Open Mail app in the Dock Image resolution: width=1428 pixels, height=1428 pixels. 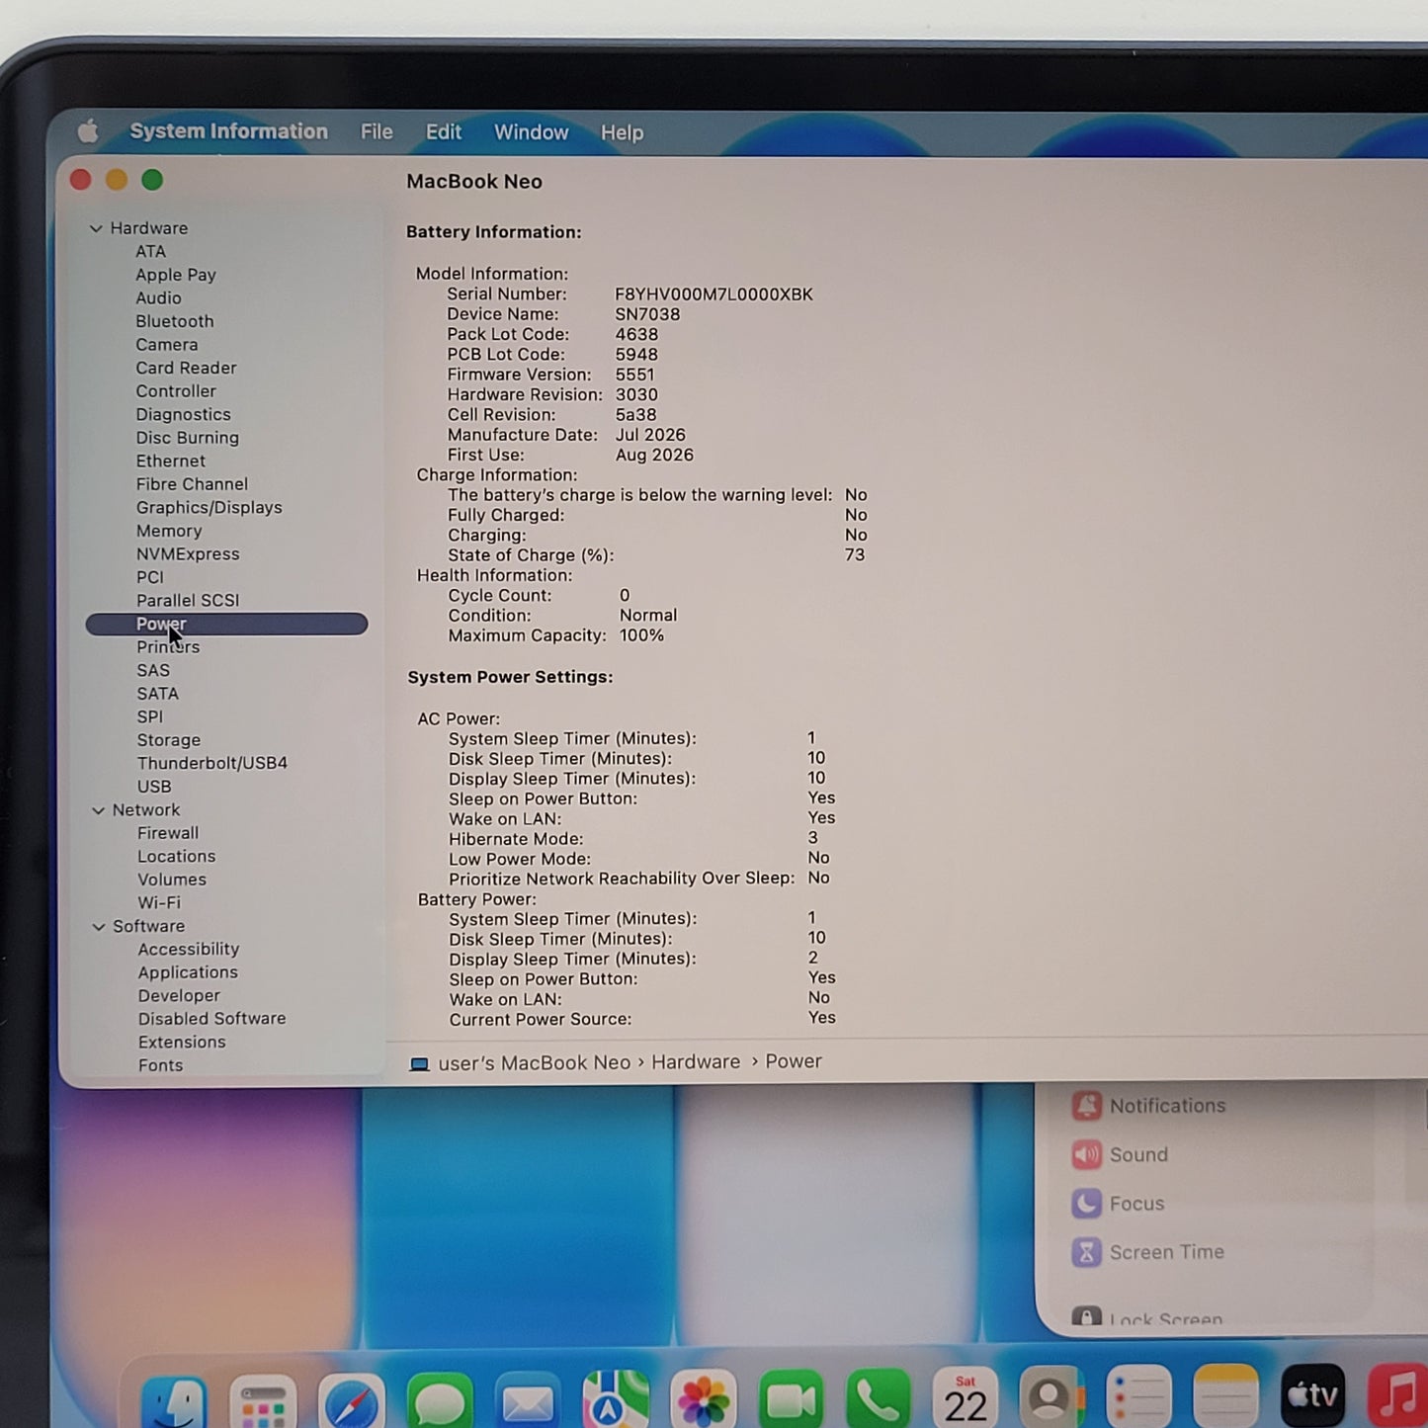tap(528, 1401)
